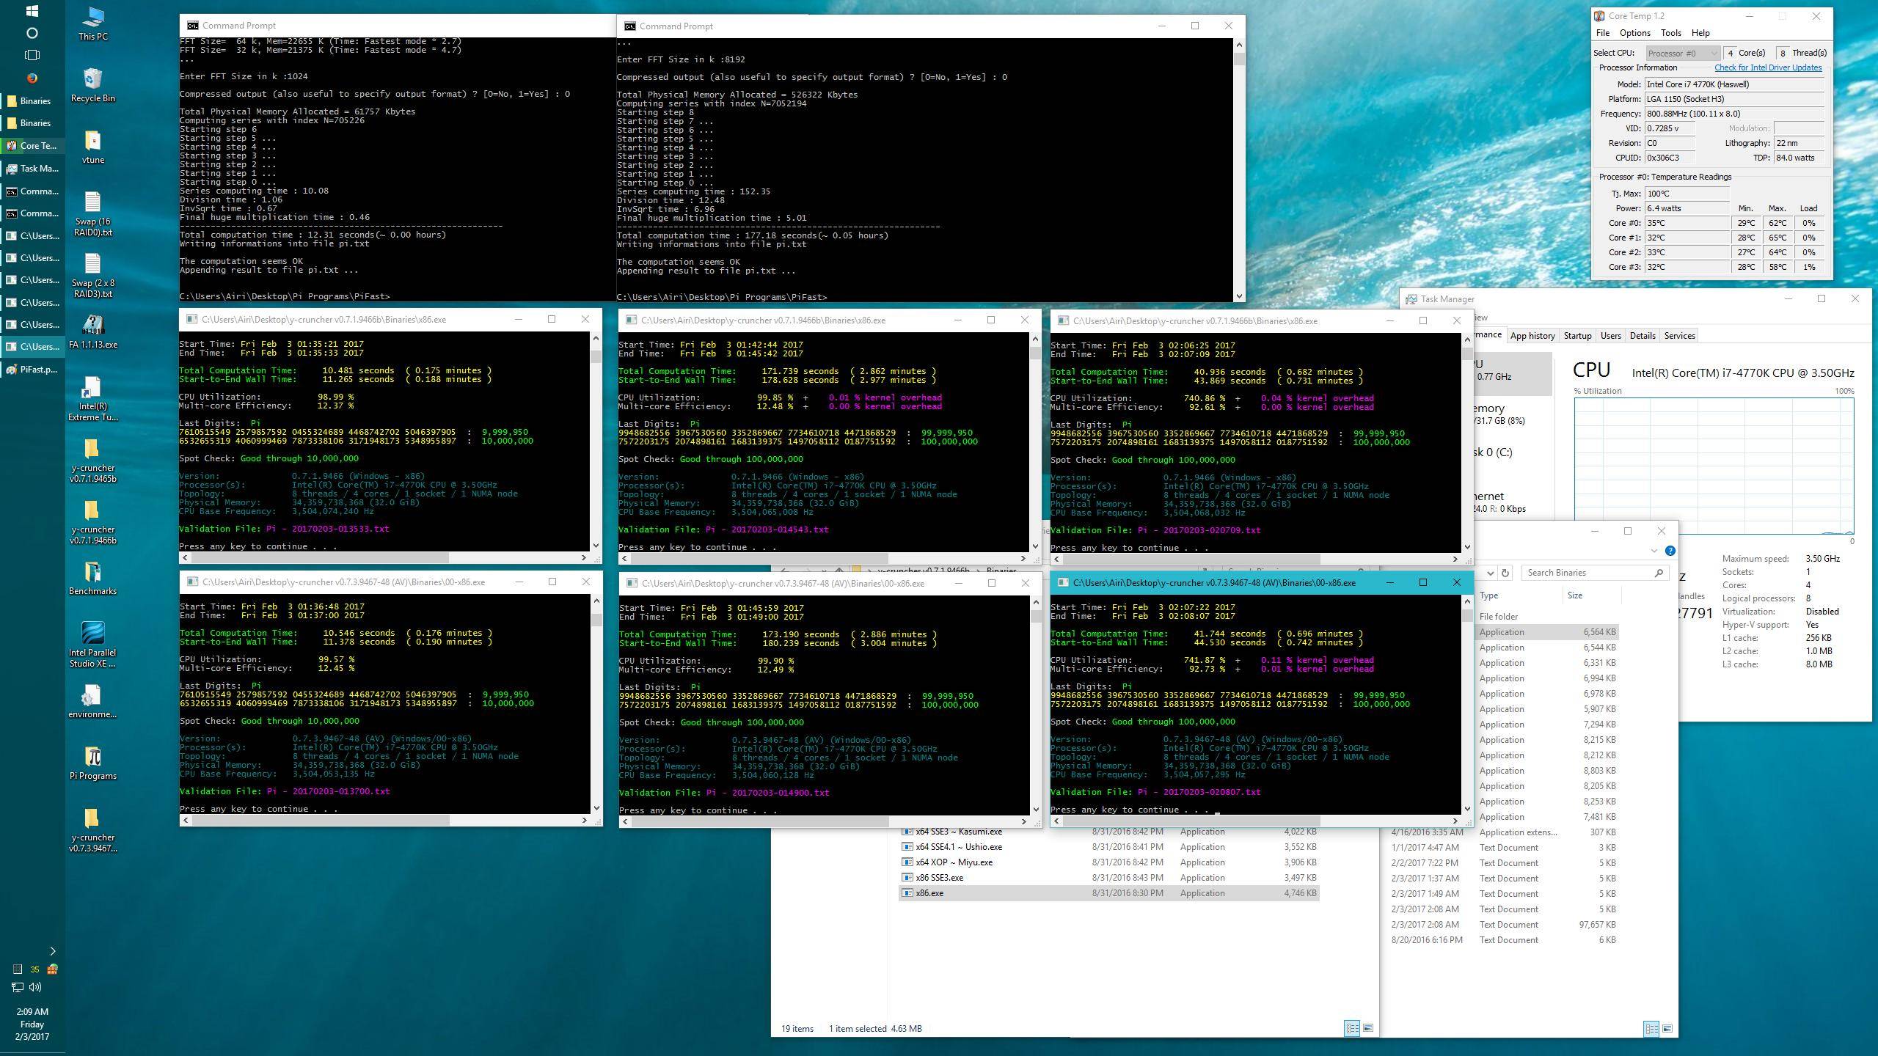Open the Windows Start button
The height and width of the screenshot is (1056, 1878).
click(32, 11)
